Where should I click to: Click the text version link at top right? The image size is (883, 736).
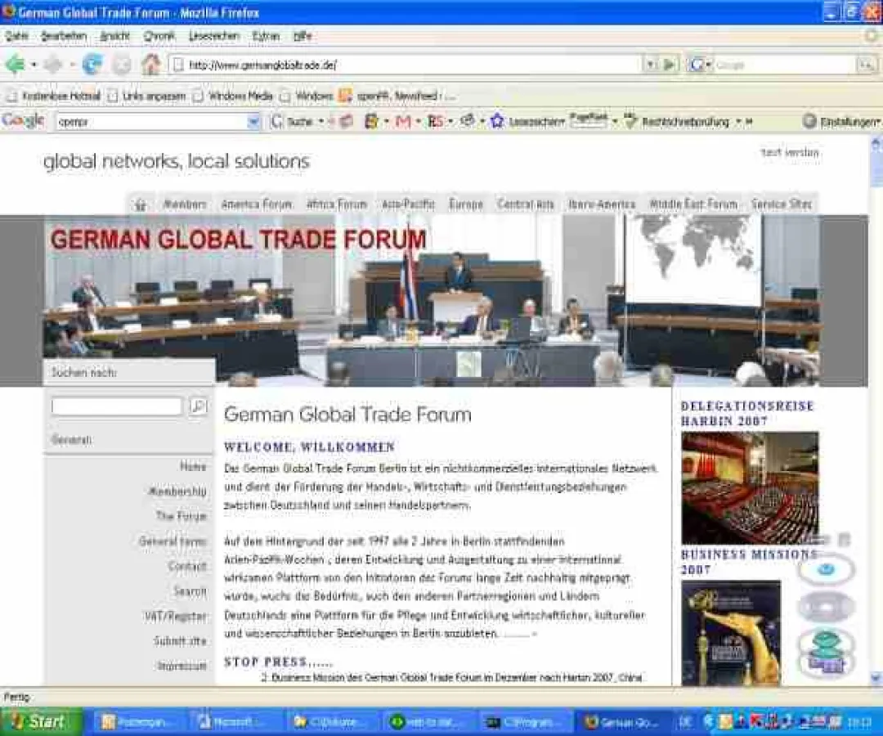click(x=790, y=152)
